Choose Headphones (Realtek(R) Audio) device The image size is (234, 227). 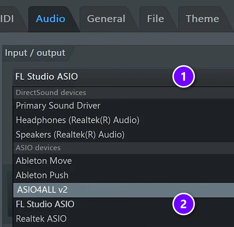click(123, 120)
